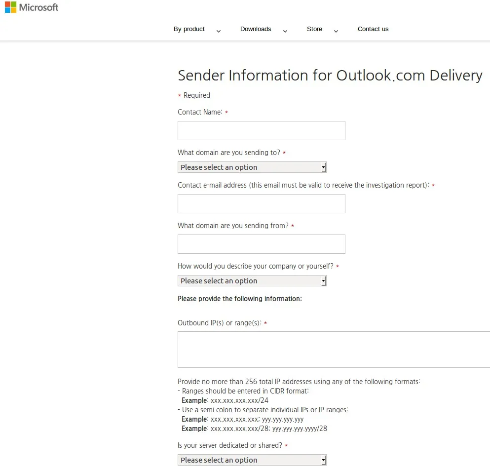The width and height of the screenshot is (490, 471).
Task: Click the 'Is your server dedicated or shared?' label
Action: point(229,445)
